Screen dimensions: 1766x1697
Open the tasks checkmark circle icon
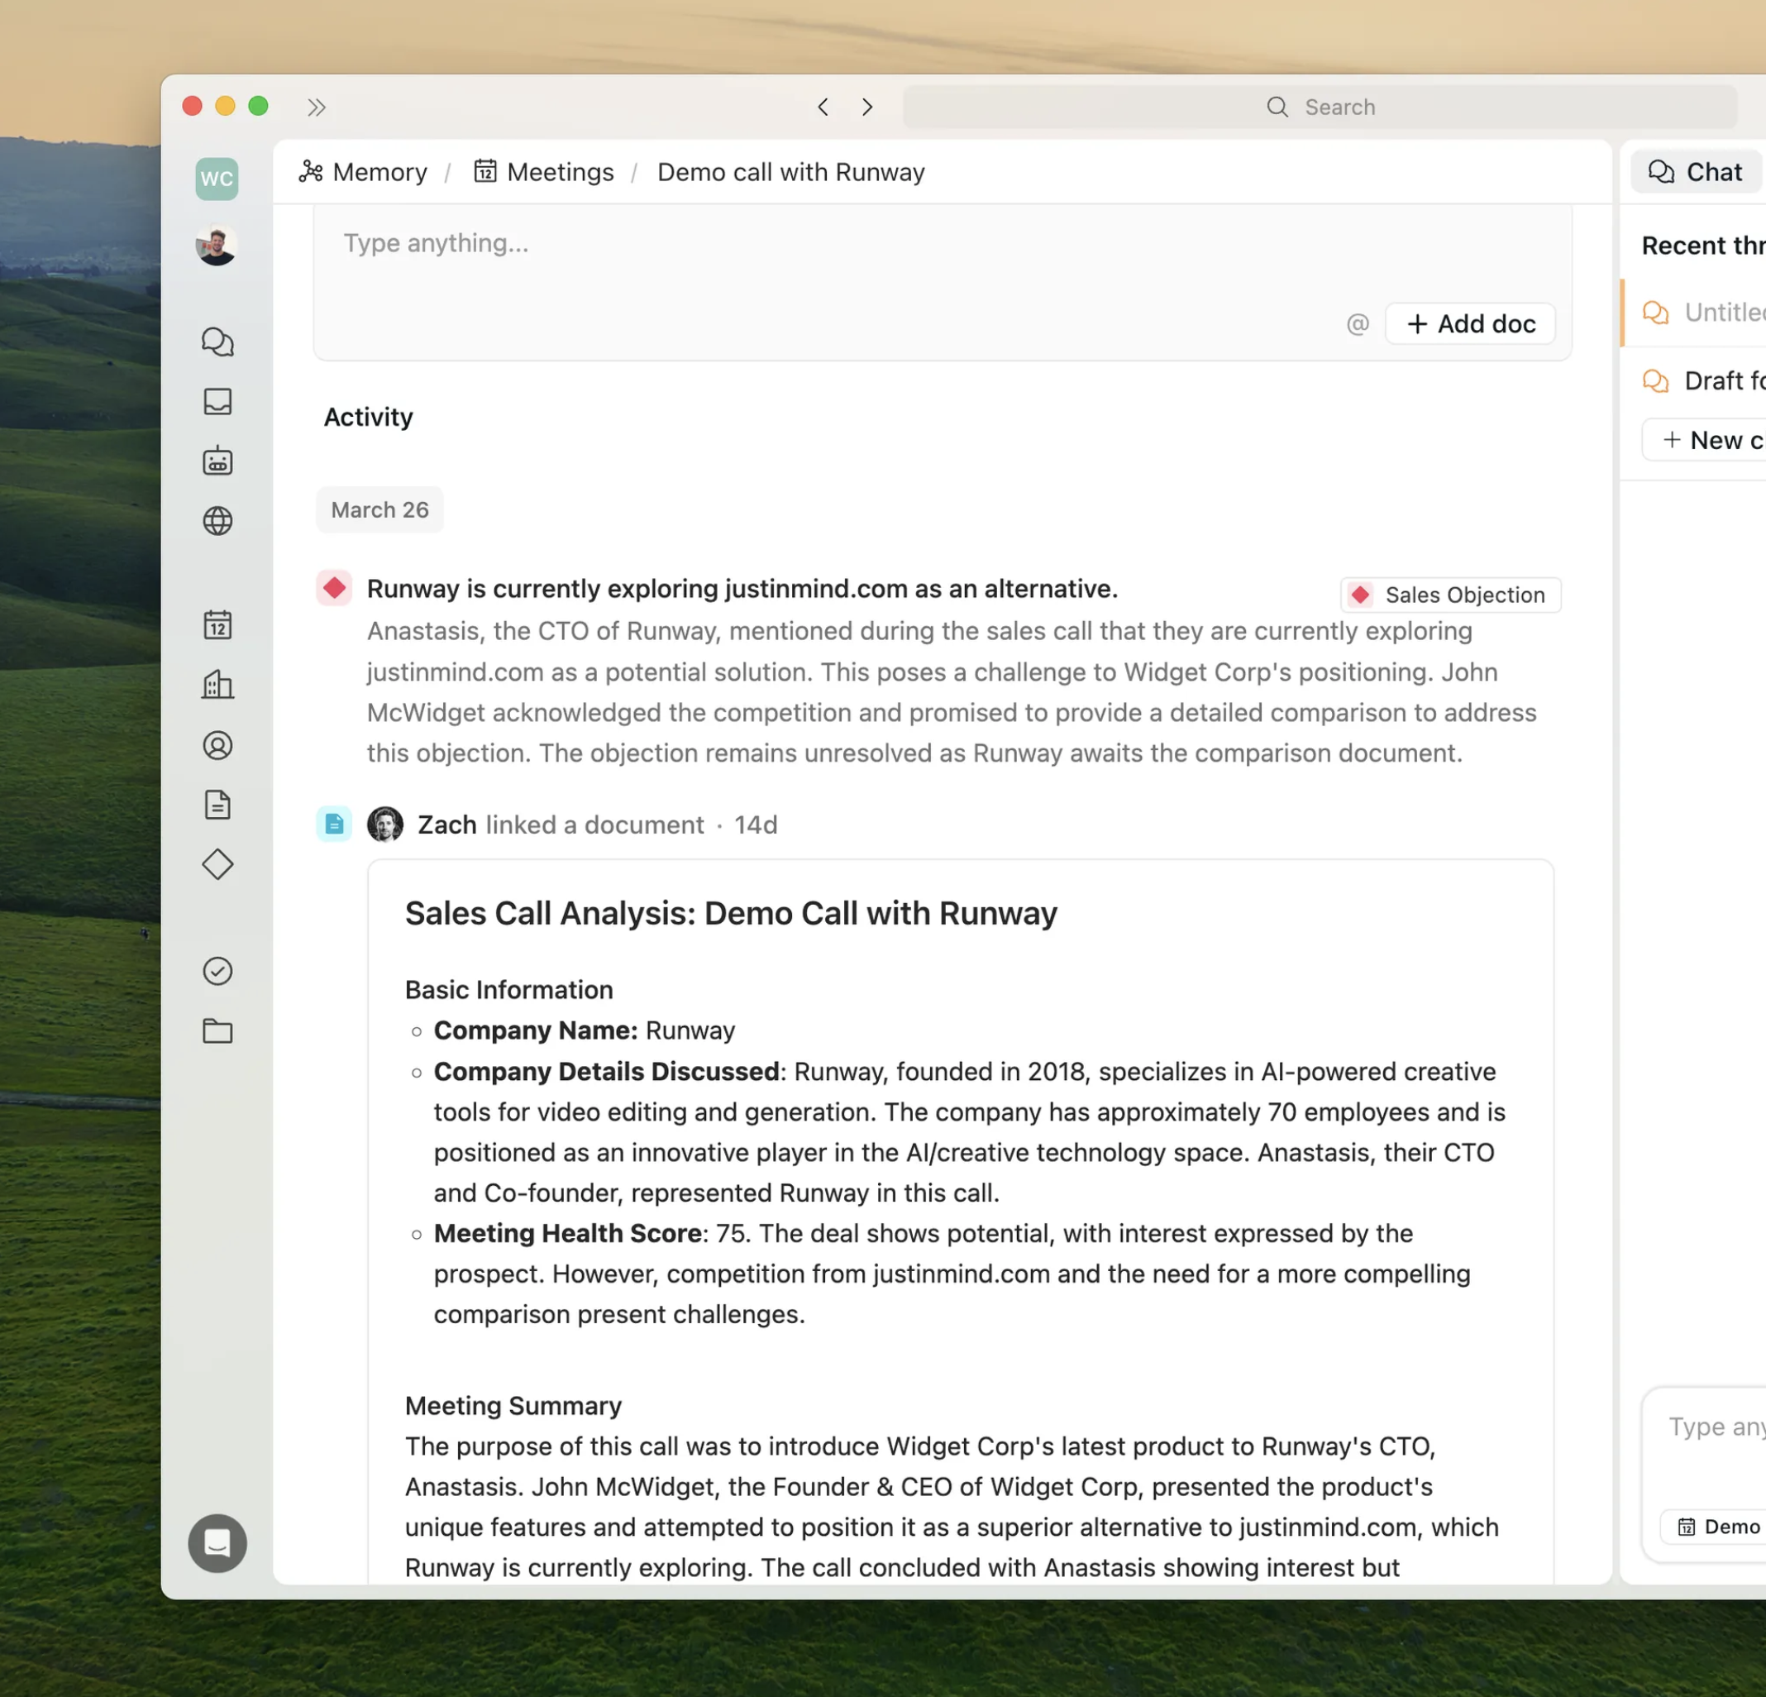[217, 971]
